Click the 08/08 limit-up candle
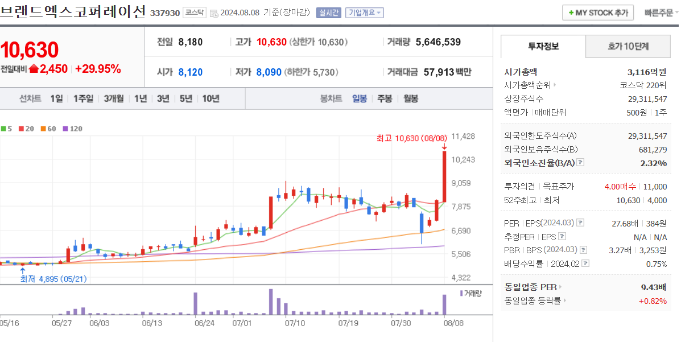 click(444, 176)
